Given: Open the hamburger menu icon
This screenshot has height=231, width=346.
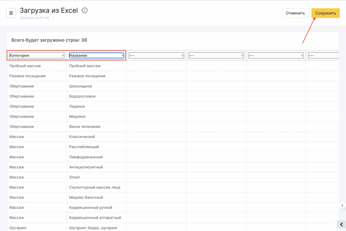Looking at the screenshot, I should click(x=11, y=13).
